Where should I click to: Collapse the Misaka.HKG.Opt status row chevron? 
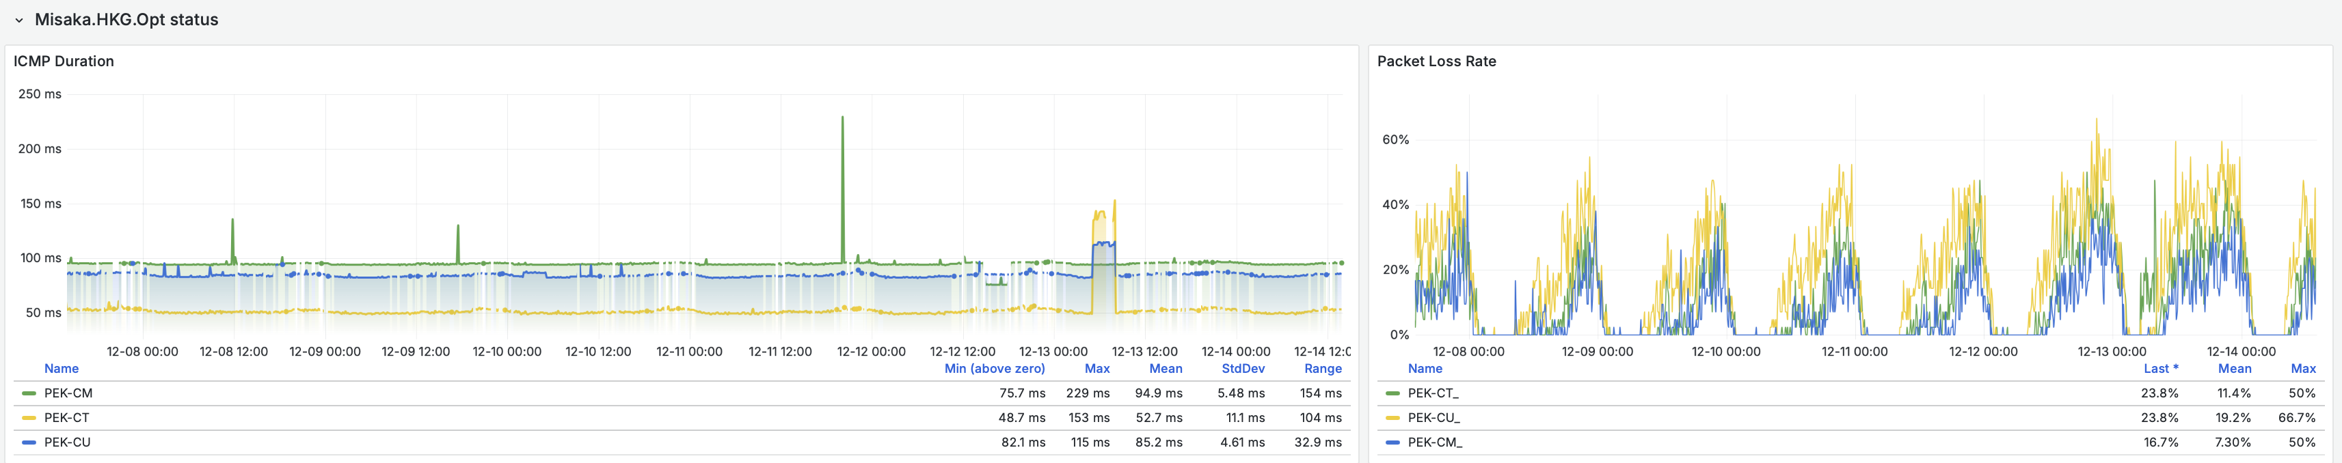click(x=18, y=20)
